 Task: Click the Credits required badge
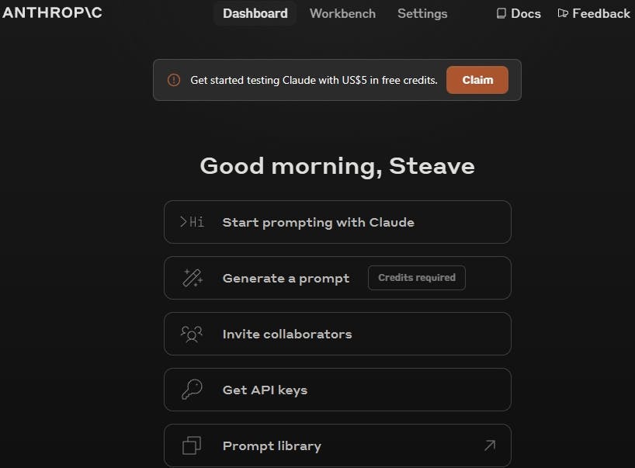coord(417,278)
